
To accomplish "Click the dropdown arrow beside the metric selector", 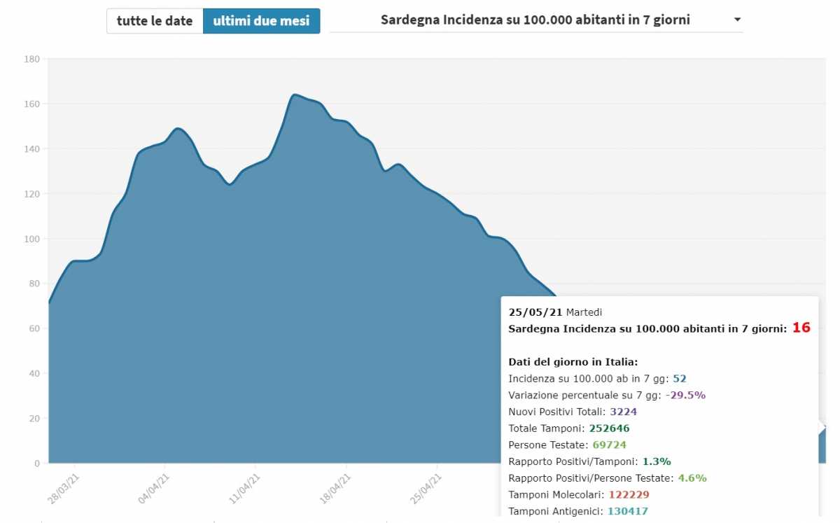I will click(x=737, y=20).
